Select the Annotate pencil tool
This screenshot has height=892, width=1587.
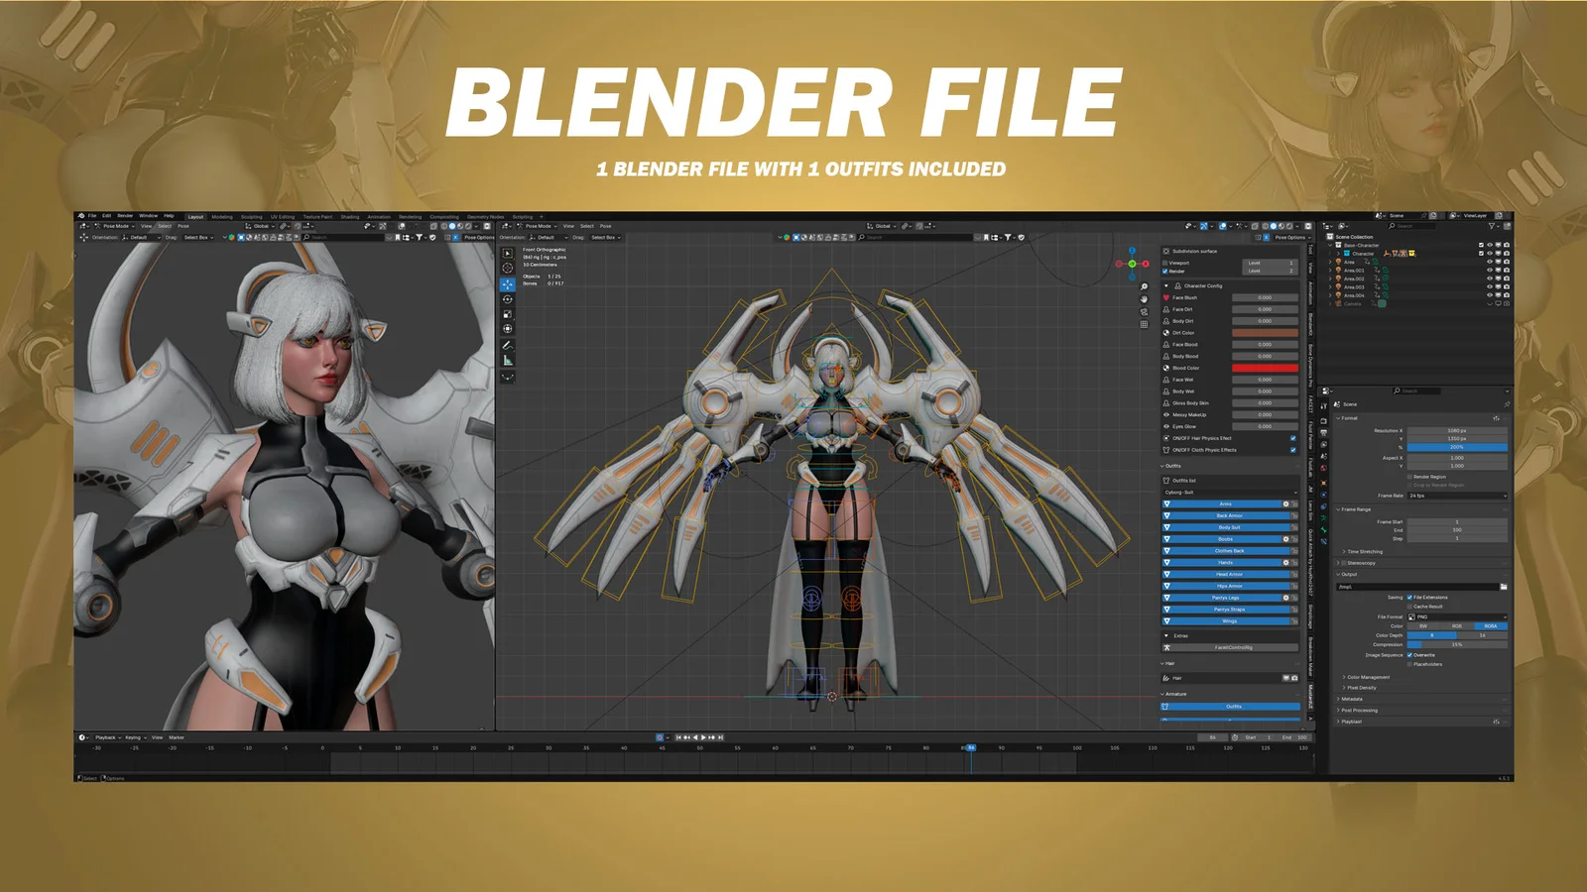click(x=508, y=345)
